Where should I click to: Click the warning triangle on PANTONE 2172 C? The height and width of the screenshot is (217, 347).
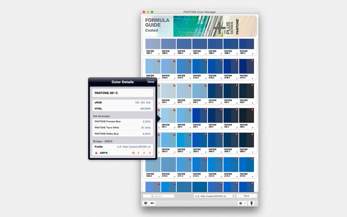(x=205, y=159)
